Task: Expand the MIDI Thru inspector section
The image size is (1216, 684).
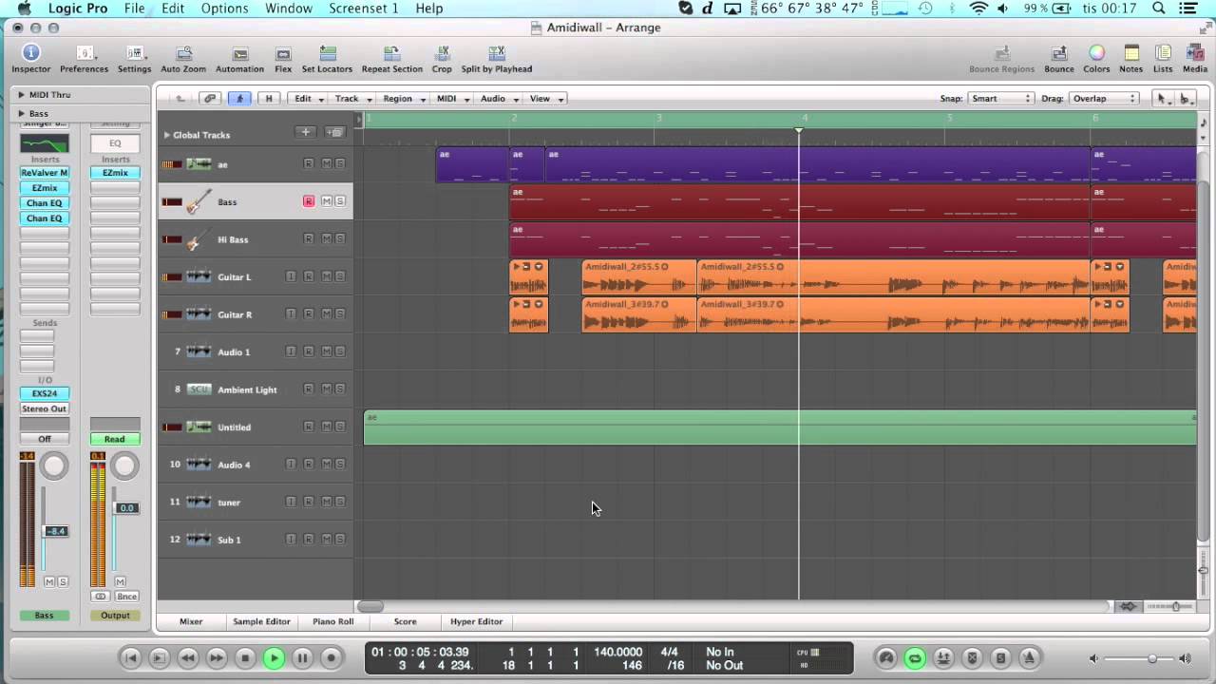Action: click(x=21, y=95)
